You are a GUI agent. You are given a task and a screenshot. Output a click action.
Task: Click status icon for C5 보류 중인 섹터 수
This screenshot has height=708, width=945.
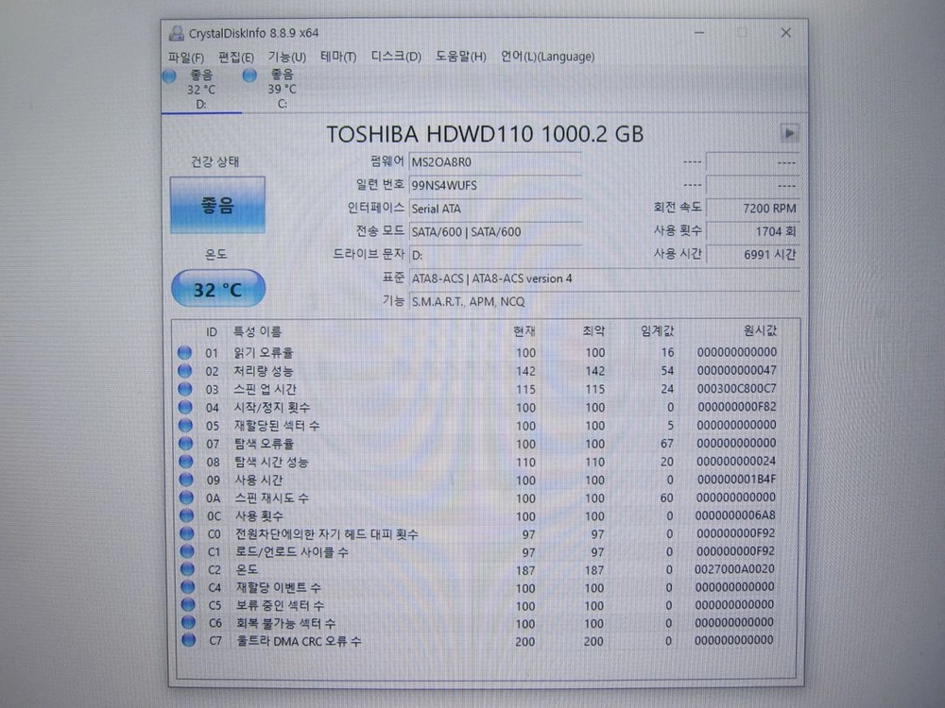point(189,605)
